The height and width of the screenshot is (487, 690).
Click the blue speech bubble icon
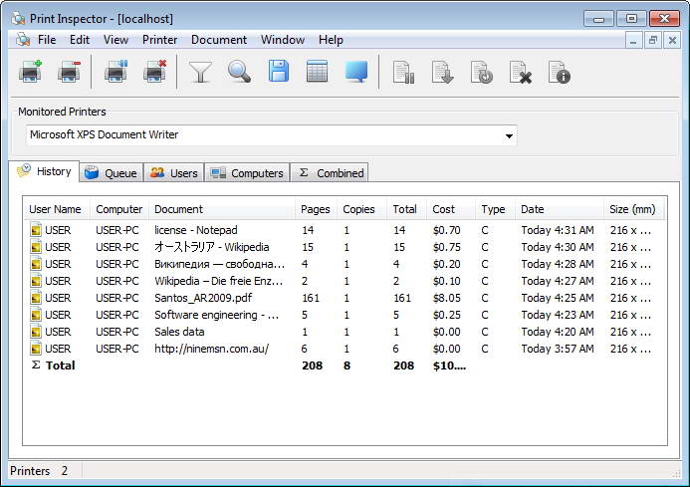[356, 72]
